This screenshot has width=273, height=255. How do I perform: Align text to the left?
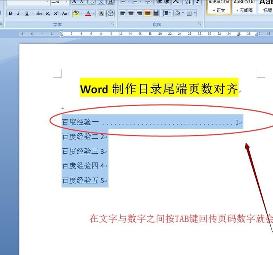pyautogui.click(x=123, y=13)
